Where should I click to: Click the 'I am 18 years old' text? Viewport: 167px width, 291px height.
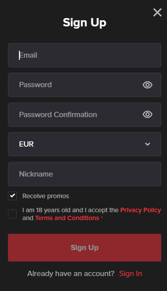47,210
